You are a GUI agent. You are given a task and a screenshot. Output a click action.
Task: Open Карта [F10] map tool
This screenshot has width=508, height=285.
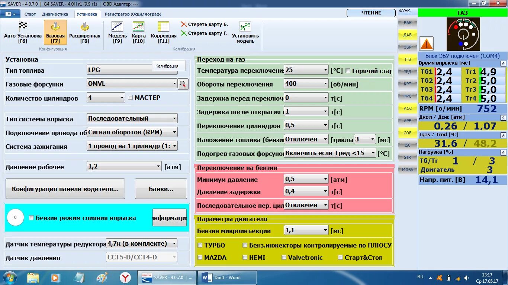pos(139,32)
